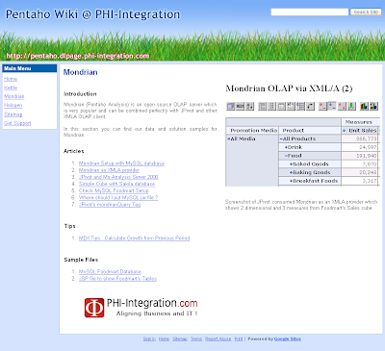Open JSP file to show Foodmart's Tables

117,279
